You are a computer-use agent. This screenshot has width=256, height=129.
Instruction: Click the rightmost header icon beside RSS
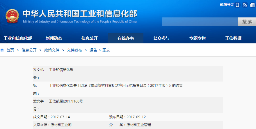[x=252, y=5]
